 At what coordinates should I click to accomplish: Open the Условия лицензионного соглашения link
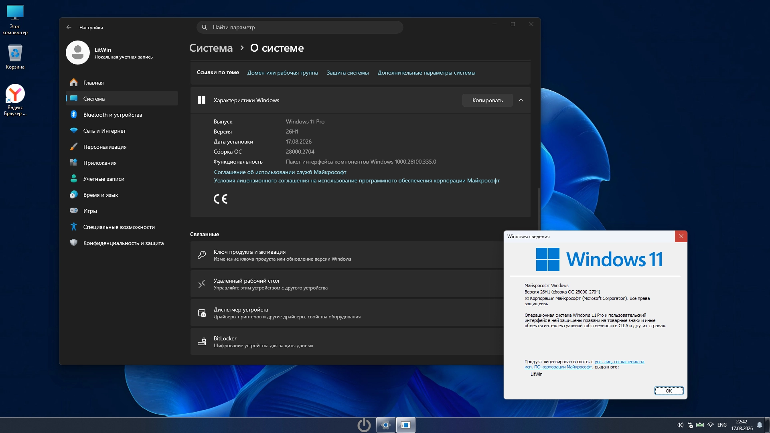(357, 180)
